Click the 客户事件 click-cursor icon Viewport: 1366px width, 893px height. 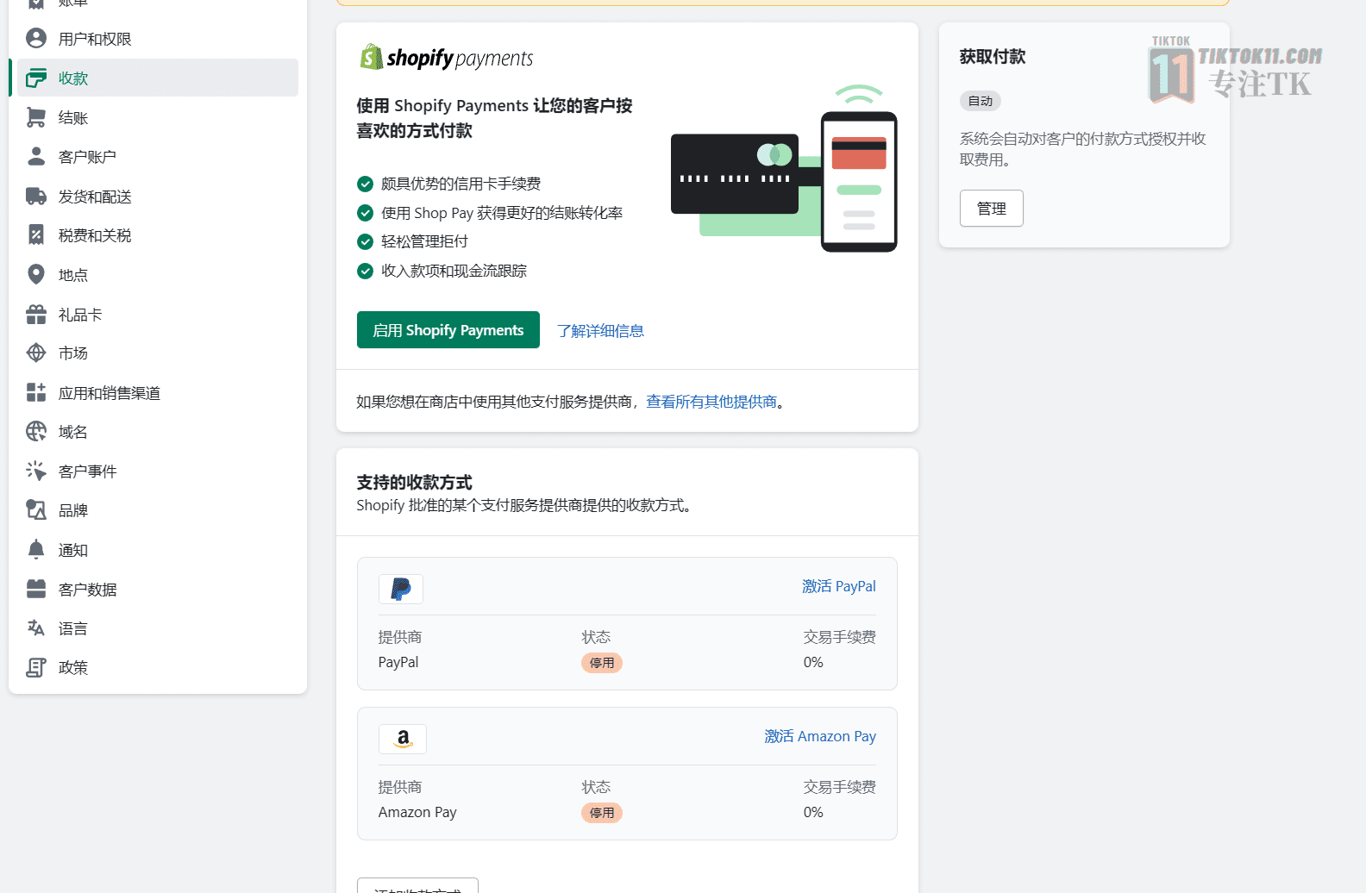click(36, 471)
